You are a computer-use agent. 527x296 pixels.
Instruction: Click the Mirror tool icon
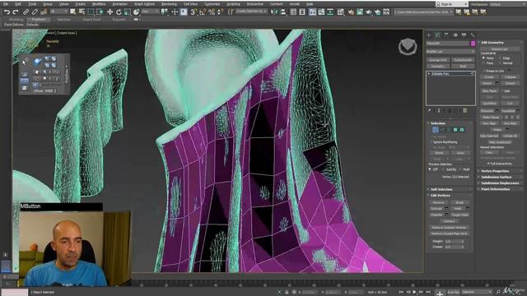pyautogui.click(x=274, y=12)
